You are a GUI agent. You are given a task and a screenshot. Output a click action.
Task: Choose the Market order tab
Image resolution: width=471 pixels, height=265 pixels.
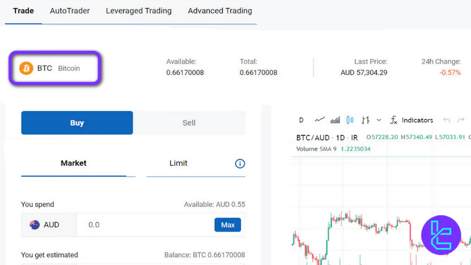pyautogui.click(x=73, y=163)
